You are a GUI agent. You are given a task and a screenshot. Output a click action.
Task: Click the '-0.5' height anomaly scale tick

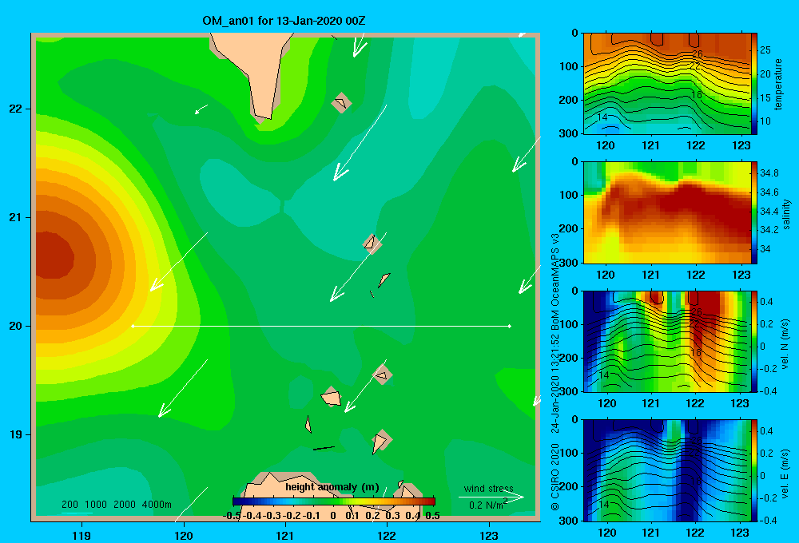pos(232,516)
